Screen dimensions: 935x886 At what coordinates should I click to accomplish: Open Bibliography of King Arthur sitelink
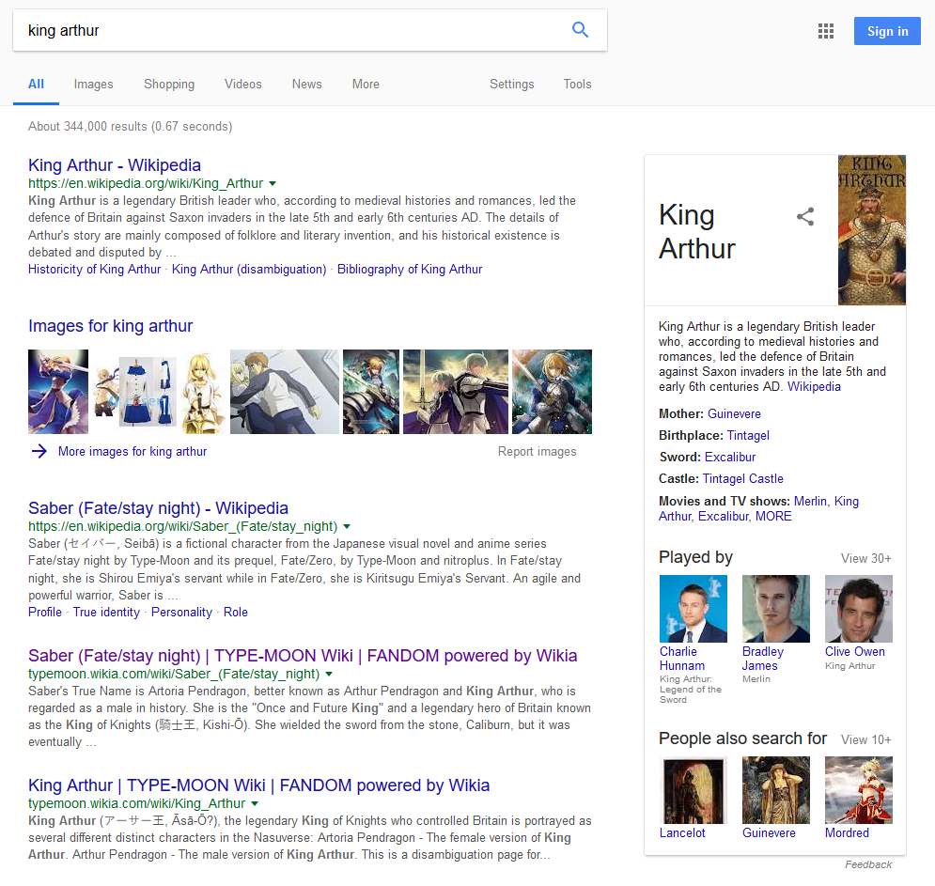click(410, 270)
